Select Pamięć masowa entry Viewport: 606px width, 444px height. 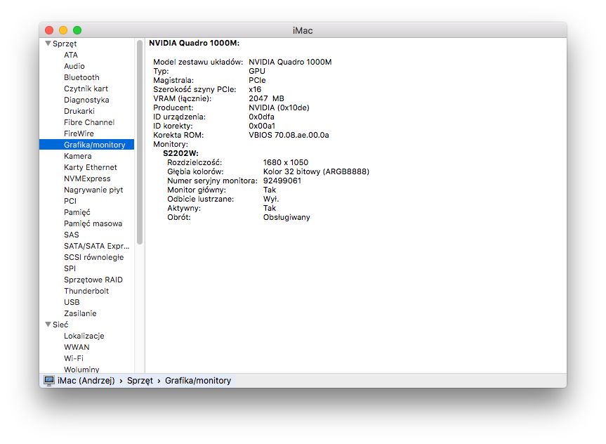(93, 223)
